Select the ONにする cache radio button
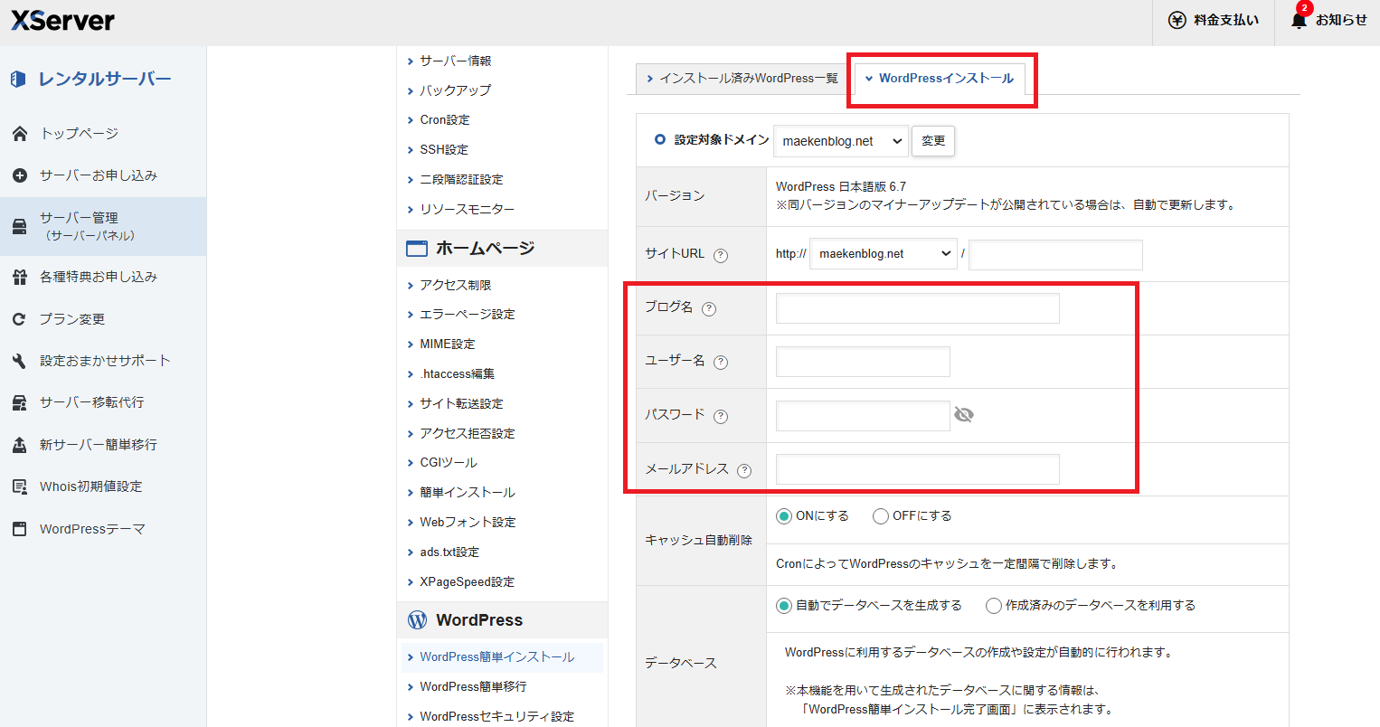Screen dimensions: 1380x727 coord(784,516)
